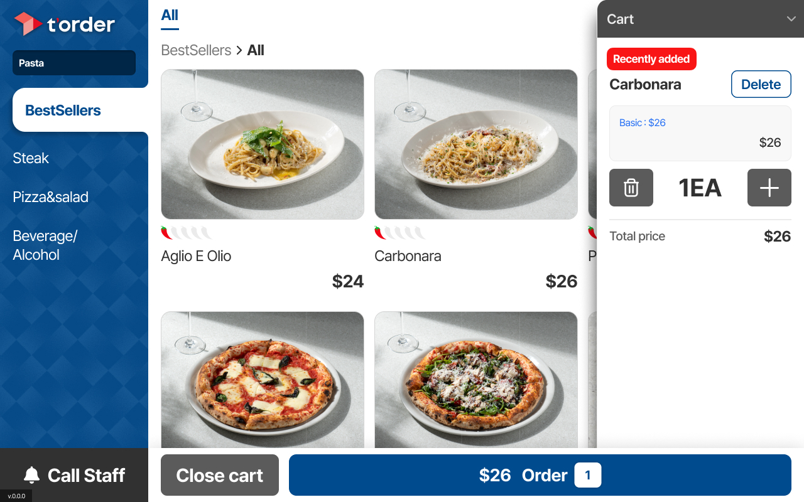Viewport: 804px width, 502px height.
Task: Click the chili spice icon under Carbonara
Action: [x=380, y=233]
